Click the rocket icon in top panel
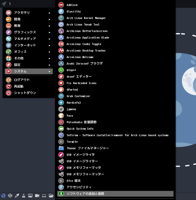 point(4,4)
